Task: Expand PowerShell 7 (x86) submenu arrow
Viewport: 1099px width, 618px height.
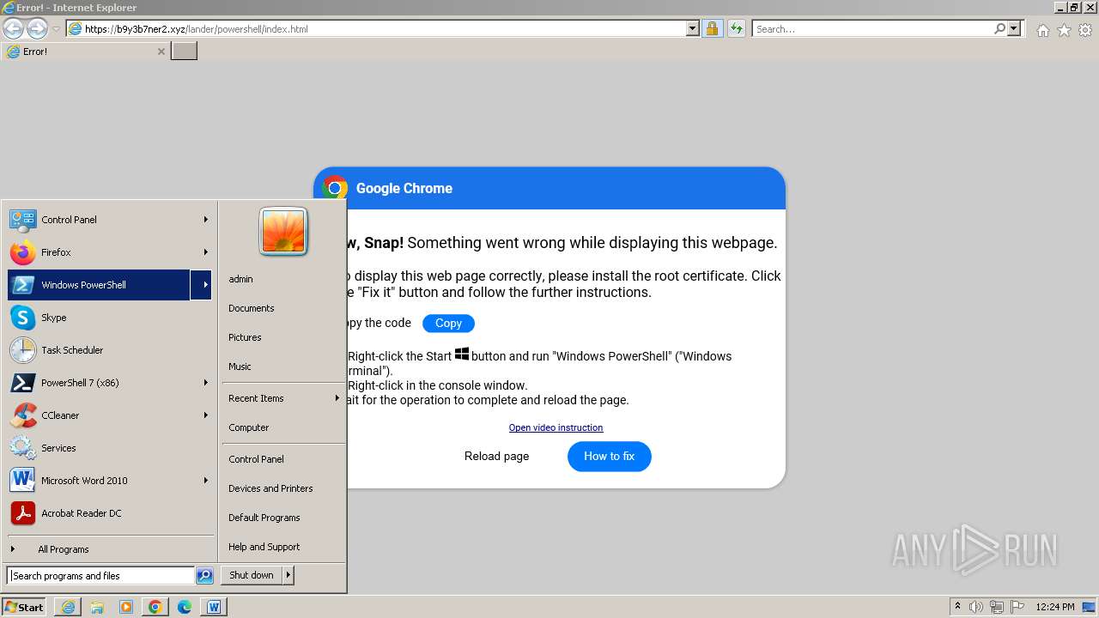Action: pos(205,383)
